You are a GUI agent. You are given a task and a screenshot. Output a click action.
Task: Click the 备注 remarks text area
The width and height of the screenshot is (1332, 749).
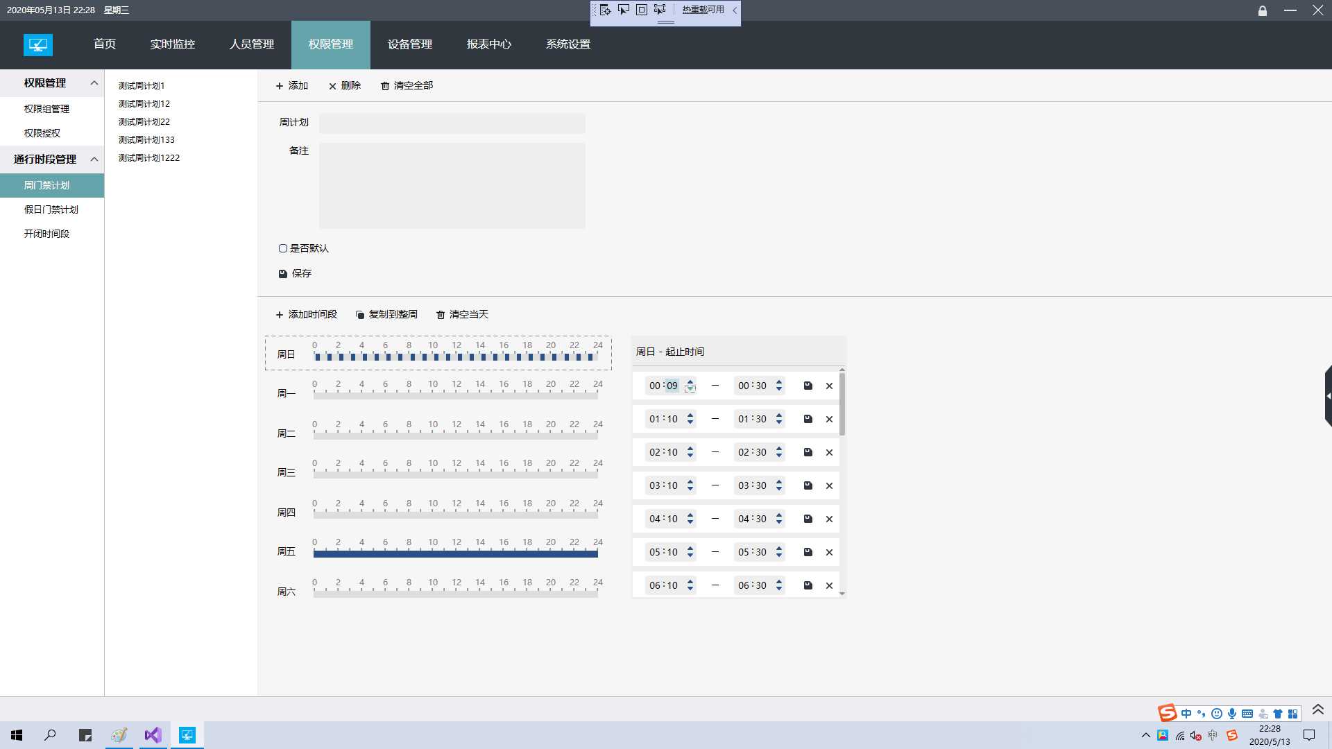[x=452, y=186]
